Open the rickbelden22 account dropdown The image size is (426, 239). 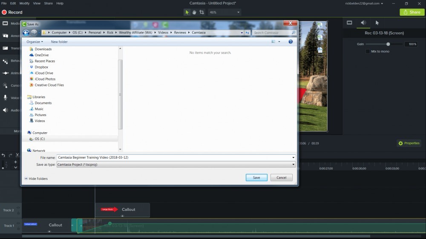364,3
